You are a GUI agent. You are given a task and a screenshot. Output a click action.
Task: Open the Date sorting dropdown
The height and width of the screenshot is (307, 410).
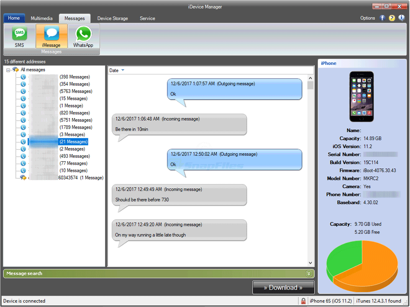(116, 70)
